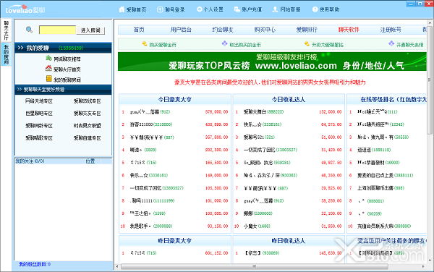This screenshot has height=272, width=434.
Task: Click the amount 601,152.00
Action: 217,253
